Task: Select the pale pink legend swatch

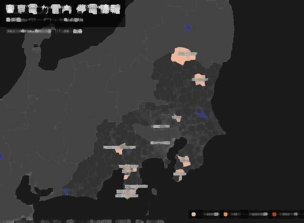Action: (x=193, y=214)
